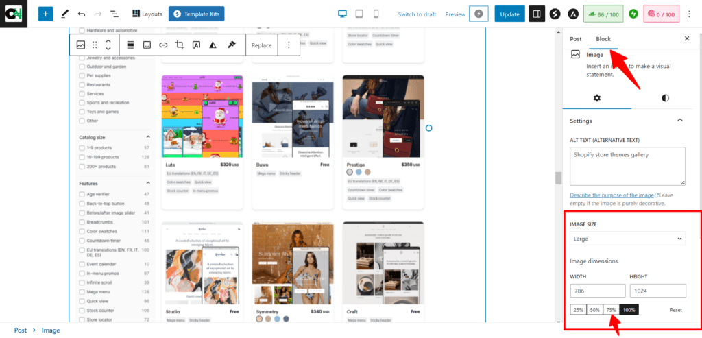Click Add text over image icon

click(x=196, y=45)
